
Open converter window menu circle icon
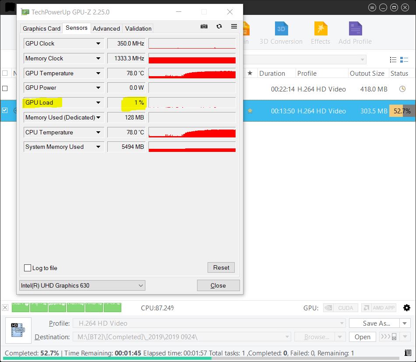pos(372,7)
